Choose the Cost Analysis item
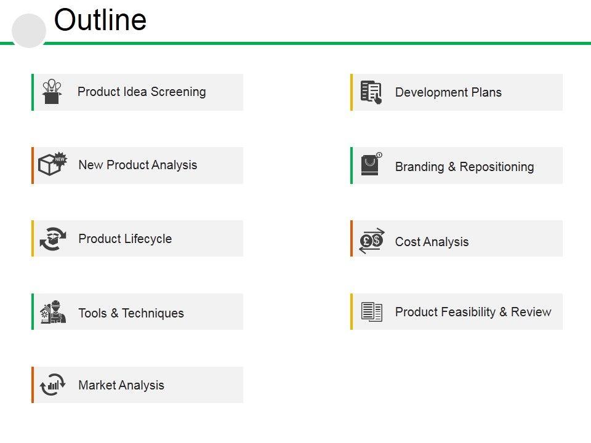Screen dimensions: 591x443 click(x=432, y=242)
